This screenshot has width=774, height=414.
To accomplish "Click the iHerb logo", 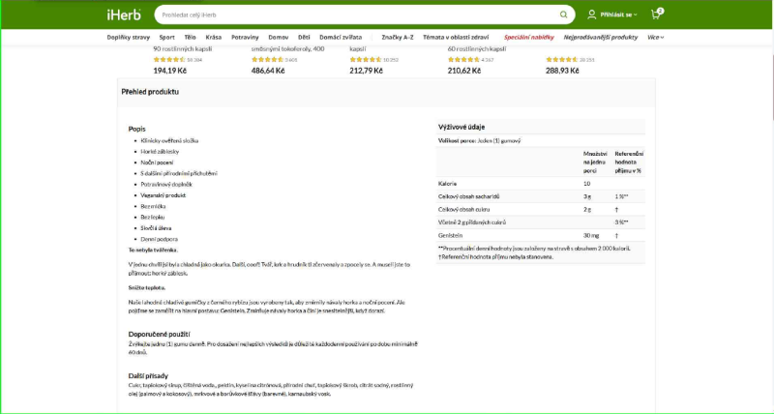I will (122, 15).
